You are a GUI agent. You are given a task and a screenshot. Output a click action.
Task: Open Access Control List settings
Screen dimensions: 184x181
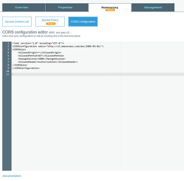(x=17, y=21)
